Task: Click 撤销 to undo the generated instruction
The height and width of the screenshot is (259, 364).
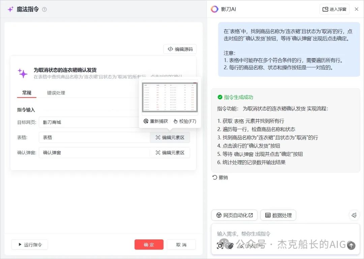Action: click(x=220, y=177)
